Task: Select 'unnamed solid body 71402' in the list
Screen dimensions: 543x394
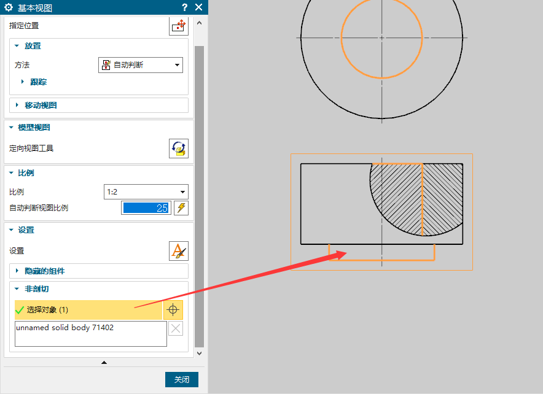Action: pos(64,328)
